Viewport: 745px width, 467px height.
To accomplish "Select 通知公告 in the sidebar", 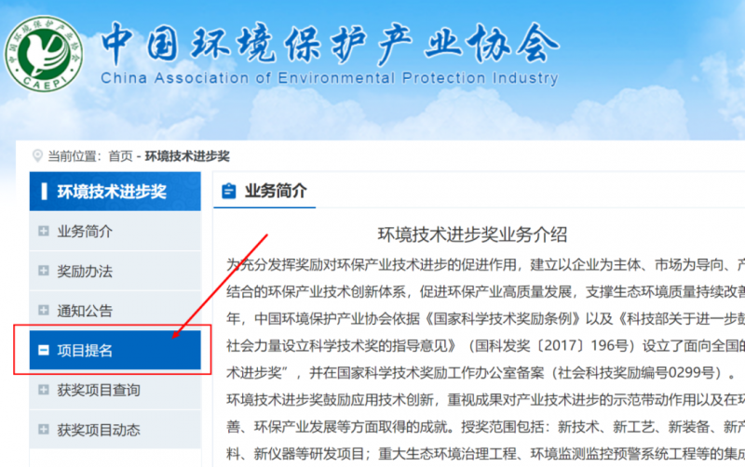I will tap(85, 310).
